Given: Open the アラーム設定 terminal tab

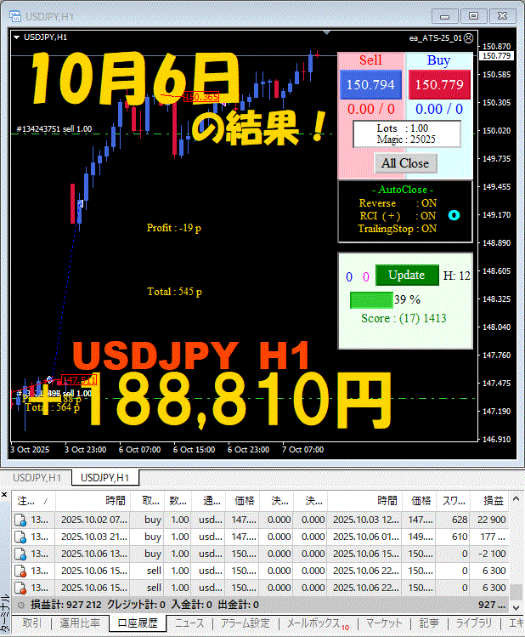Looking at the screenshot, I should coord(245,623).
